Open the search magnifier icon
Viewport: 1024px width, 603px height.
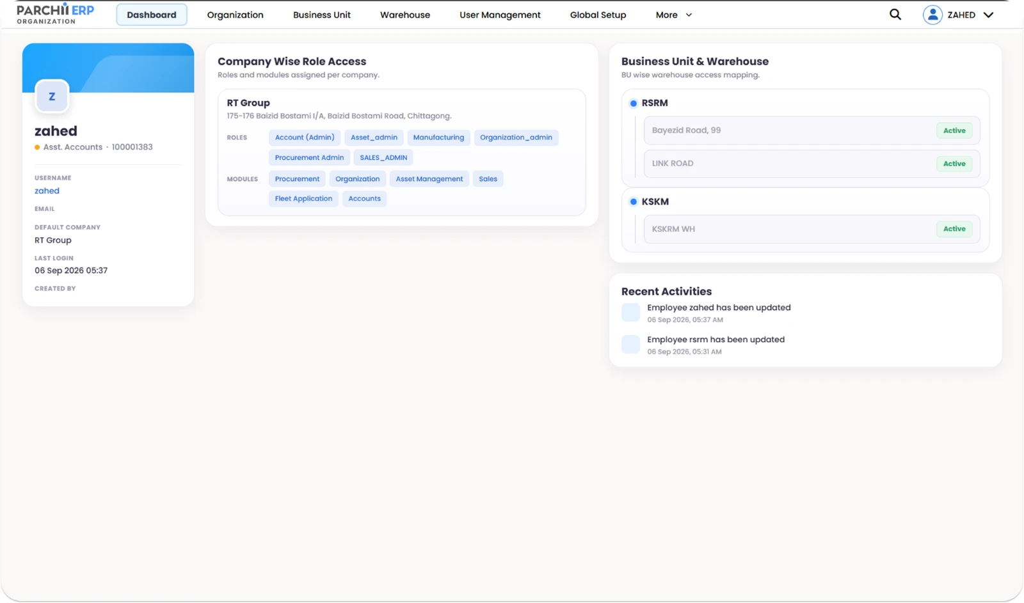(x=895, y=14)
